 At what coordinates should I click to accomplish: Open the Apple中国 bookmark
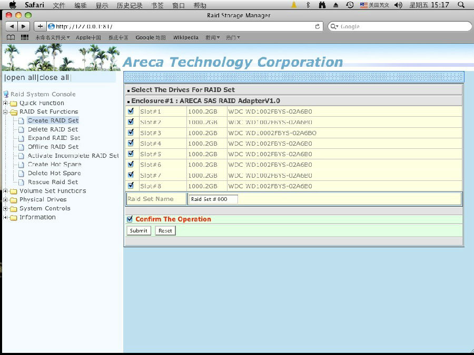(88, 37)
